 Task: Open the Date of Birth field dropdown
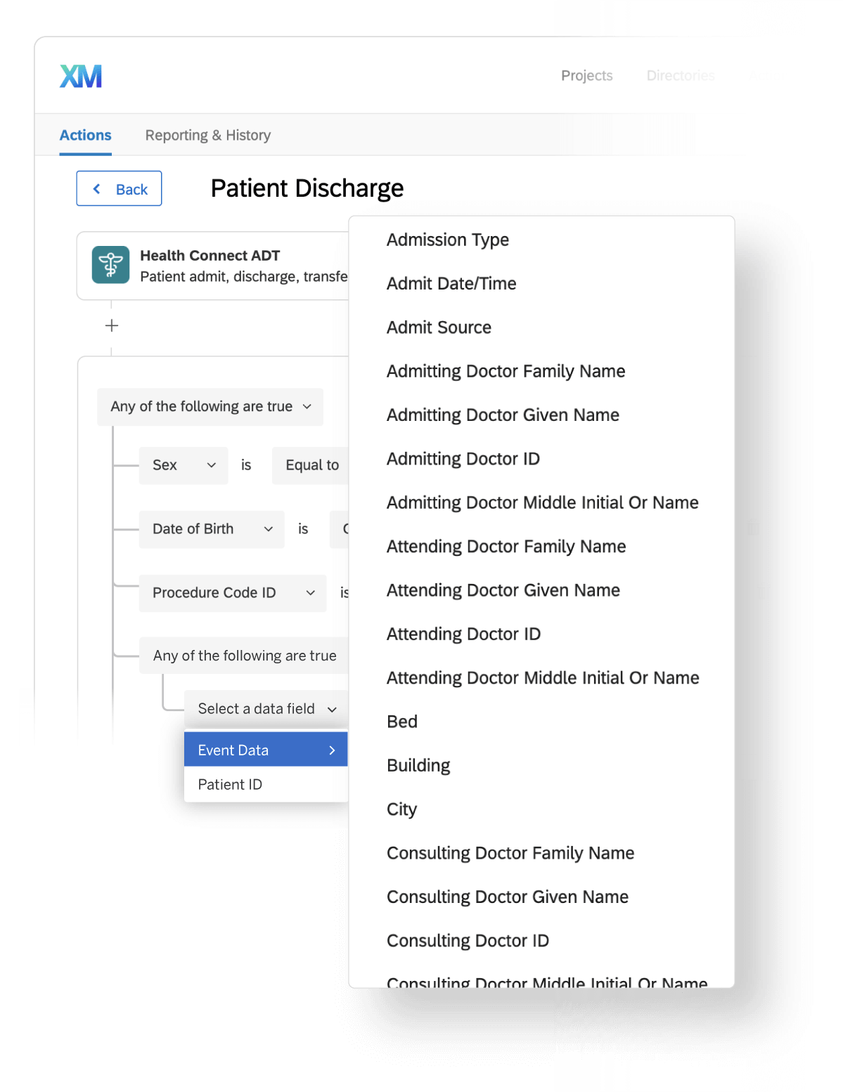point(212,529)
